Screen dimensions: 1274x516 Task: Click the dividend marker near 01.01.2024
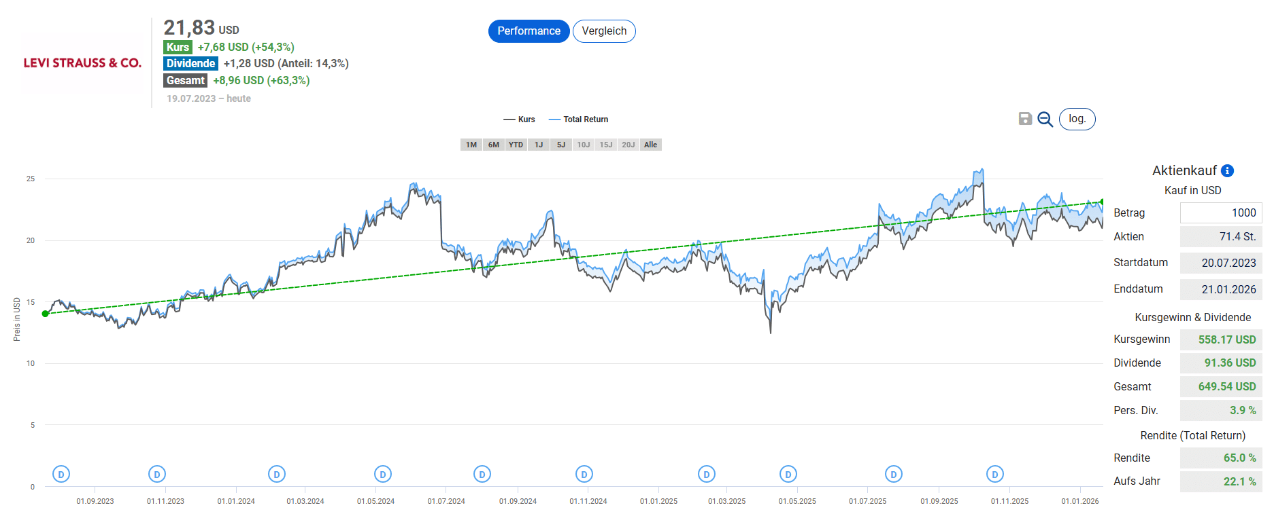(x=276, y=474)
